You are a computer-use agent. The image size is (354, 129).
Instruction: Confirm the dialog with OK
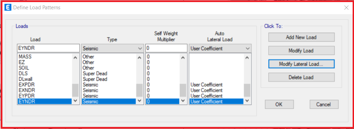click(x=279, y=105)
